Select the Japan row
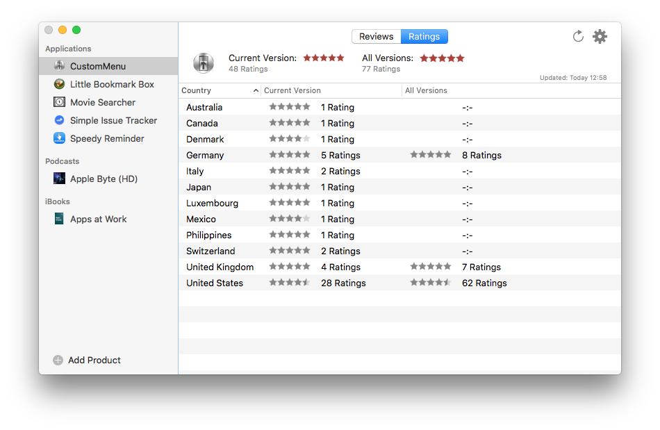 click(400, 188)
